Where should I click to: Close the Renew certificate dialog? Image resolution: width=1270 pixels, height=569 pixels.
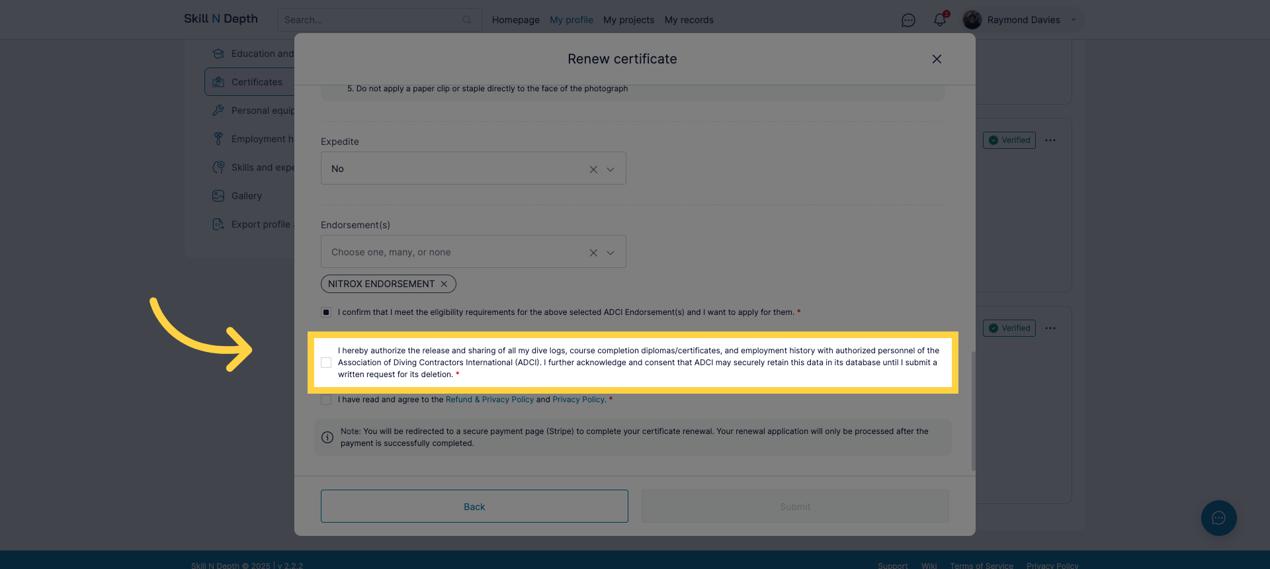937,59
